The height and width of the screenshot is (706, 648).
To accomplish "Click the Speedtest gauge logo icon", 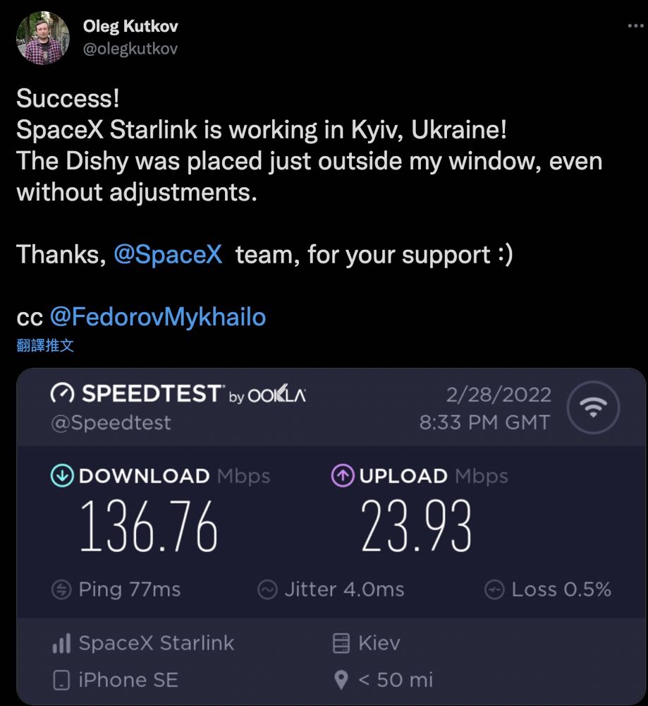I will 63,394.
